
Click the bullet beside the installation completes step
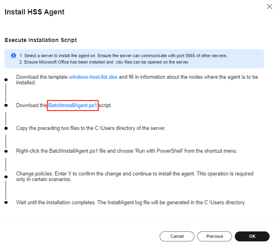point(6,202)
